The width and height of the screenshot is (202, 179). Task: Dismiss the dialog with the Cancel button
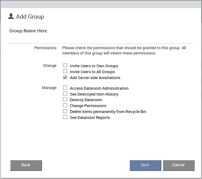pyautogui.click(x=179, y=165)
